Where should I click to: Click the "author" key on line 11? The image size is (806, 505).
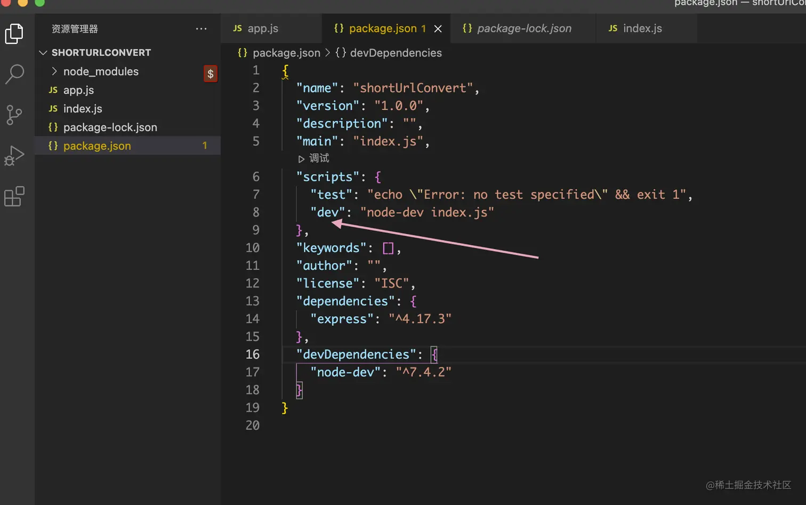coord(324,266)
